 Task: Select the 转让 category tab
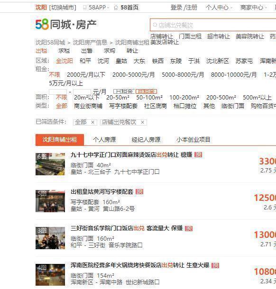click(132, 51)
